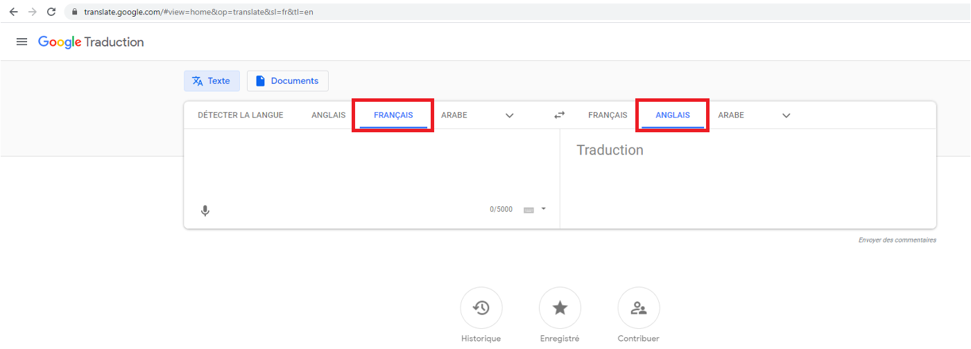Click into the source text input area
The image size is (971, 349).
coord(368,166)
